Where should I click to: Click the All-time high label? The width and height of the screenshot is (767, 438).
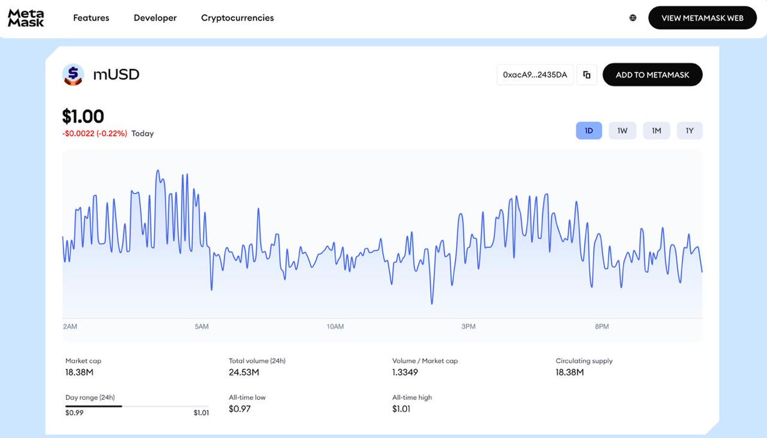(413, 398)
